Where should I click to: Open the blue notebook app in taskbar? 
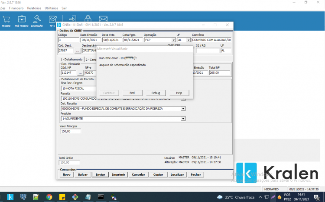88,197
